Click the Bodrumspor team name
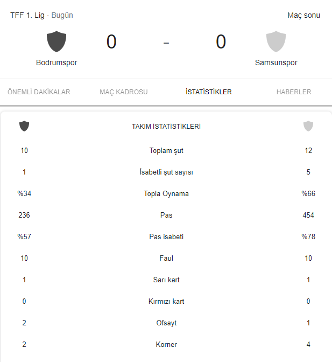332x362 pixels. (x=56, y=62)
